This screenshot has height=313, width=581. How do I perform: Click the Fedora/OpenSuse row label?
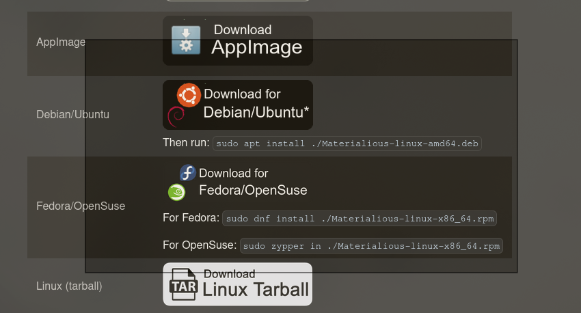click(81, 206)
